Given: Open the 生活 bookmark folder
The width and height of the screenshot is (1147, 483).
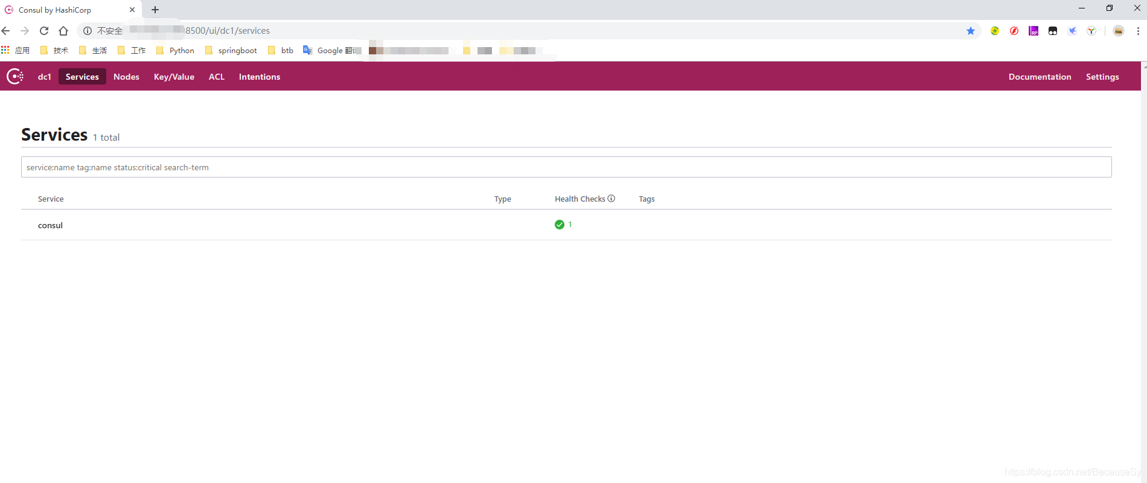Looking at the screenshot, I should 93,50.
